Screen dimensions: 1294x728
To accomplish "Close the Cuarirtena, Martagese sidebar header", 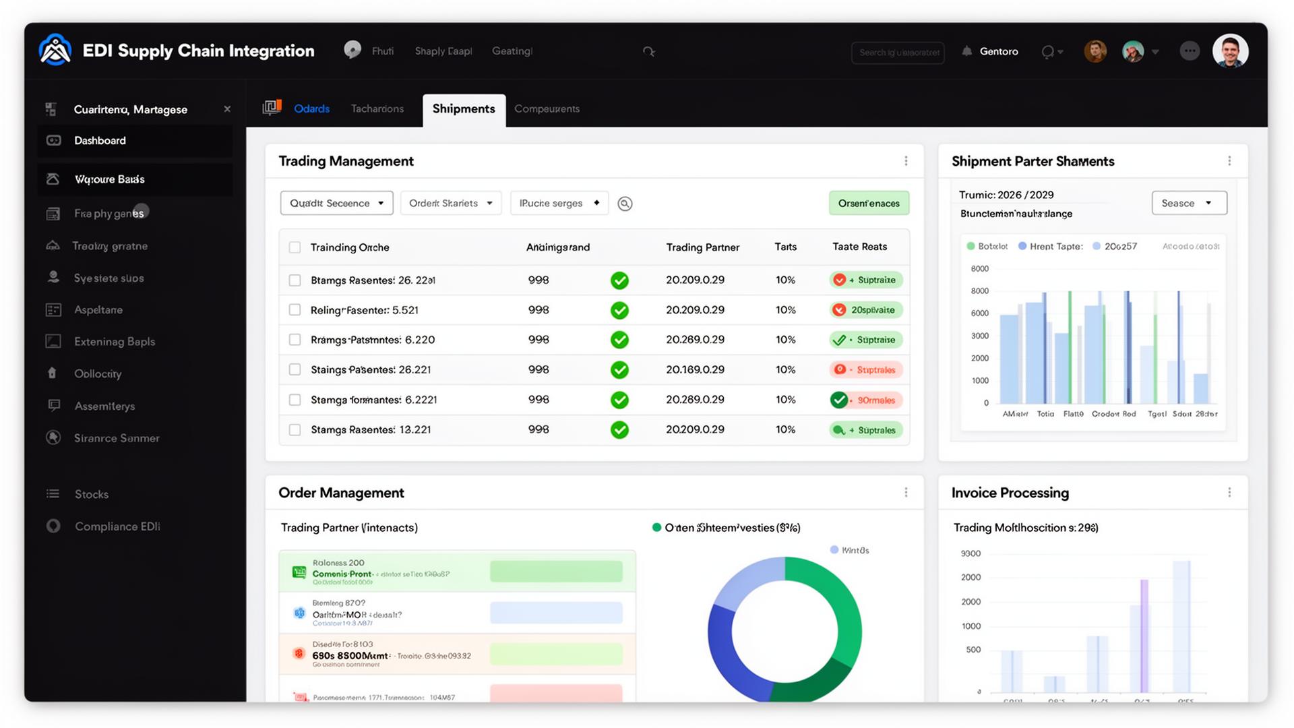I will click(x=227, y=109).
